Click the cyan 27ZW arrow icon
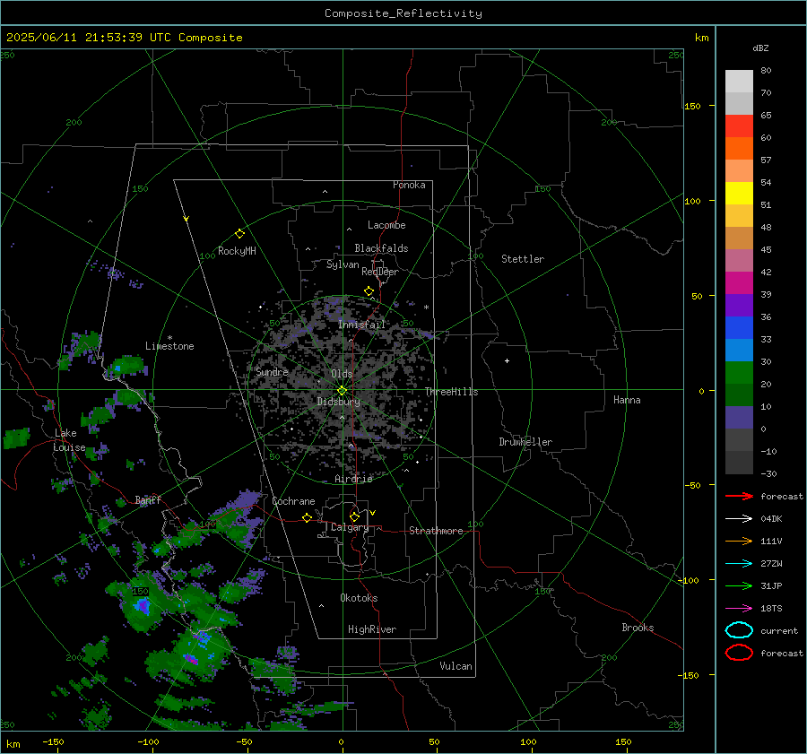This screenshot has height=754, width=807. coord(739,564)
